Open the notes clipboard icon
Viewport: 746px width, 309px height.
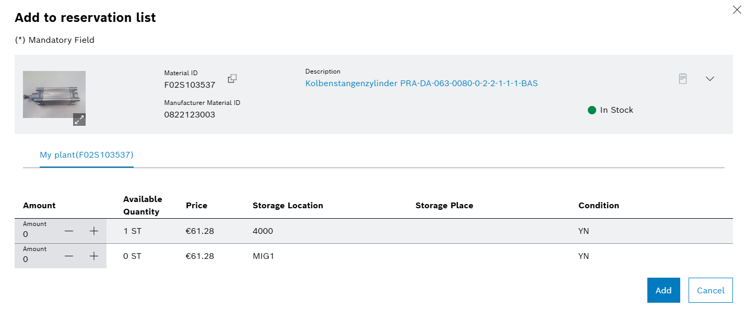point(682,79)
